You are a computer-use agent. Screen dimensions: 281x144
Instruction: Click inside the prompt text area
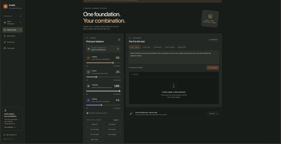pos(174,57)
